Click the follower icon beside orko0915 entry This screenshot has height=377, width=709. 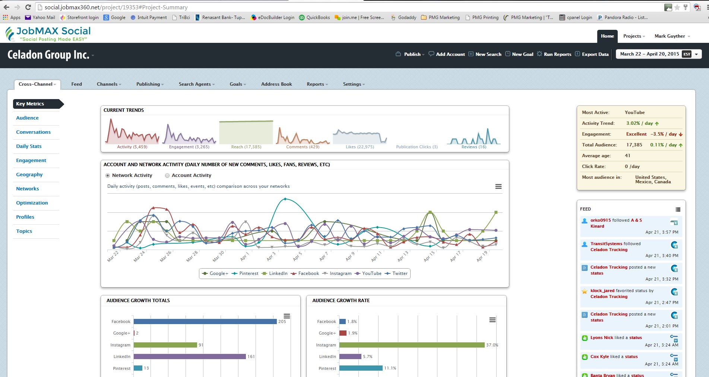pyautogui.click(x=585, y=221)
